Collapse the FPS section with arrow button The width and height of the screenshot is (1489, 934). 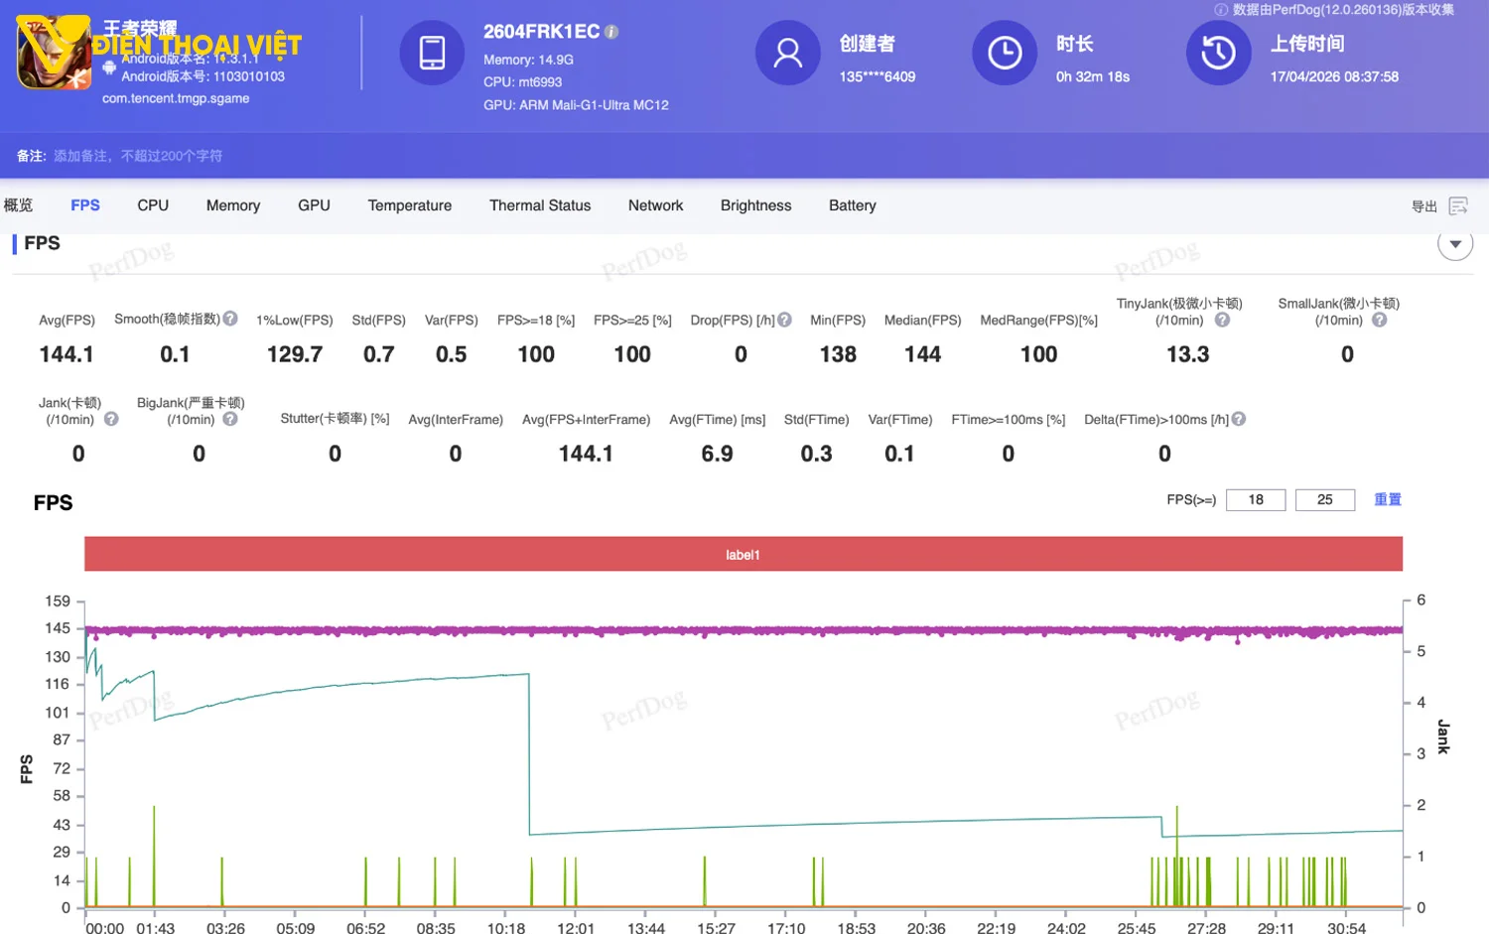[1454, 244]
